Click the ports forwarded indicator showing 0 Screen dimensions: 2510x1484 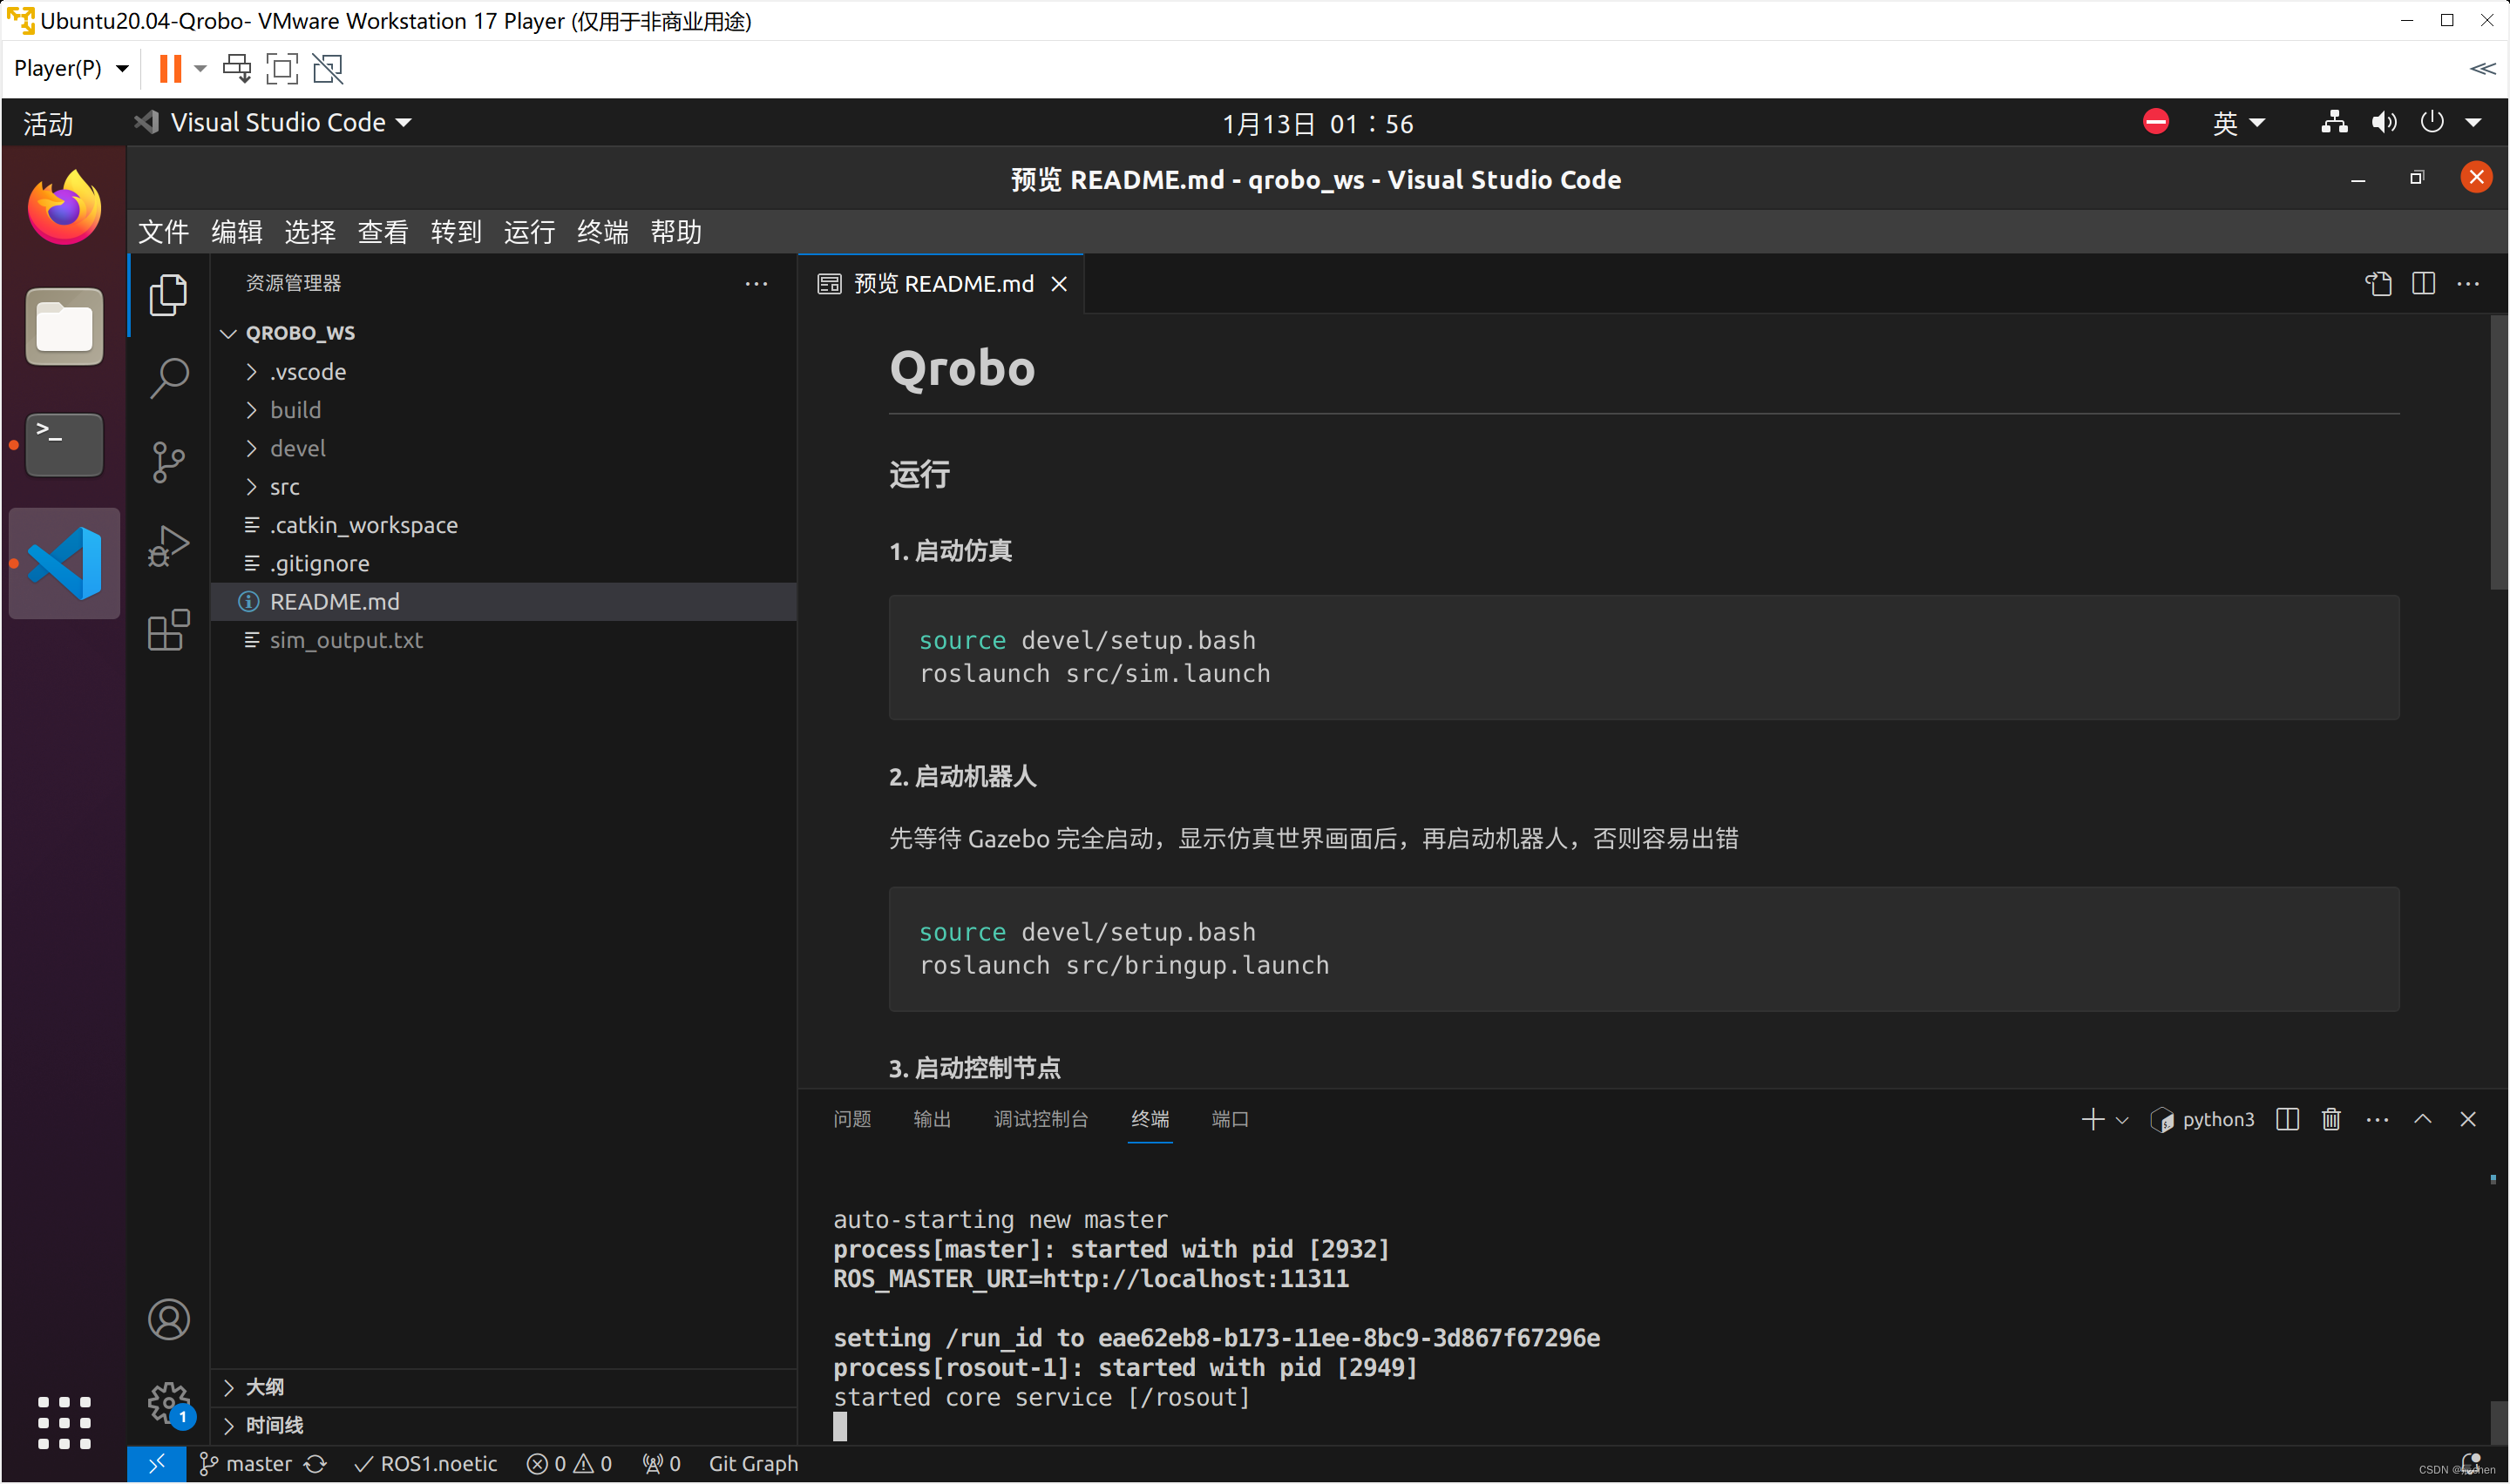661,1463
